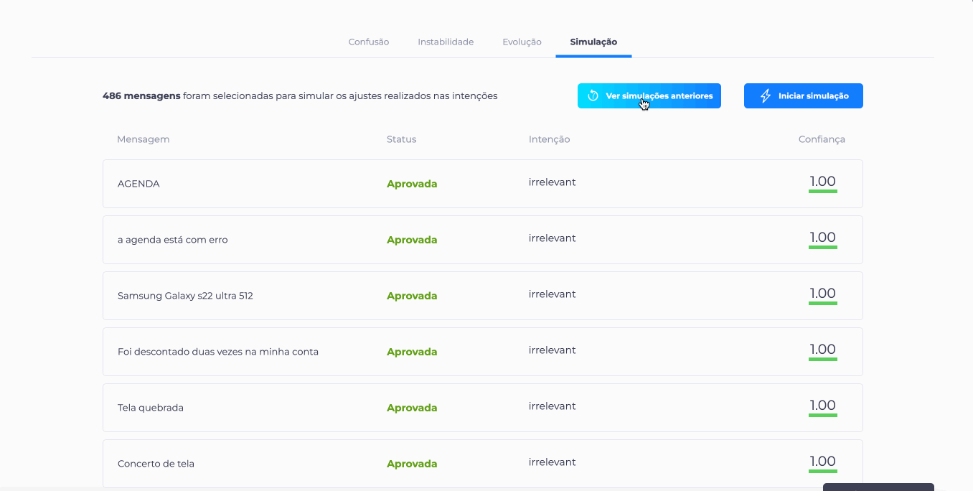Screen dimensions: 973x491
Task: Click lightning bolt icon in Iniciar simulação
Action: point(766,96)
